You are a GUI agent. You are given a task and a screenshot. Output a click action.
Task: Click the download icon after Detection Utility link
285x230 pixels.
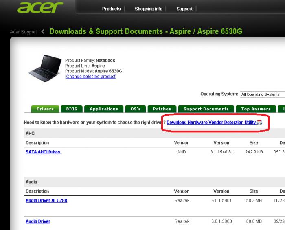point(259,123)
